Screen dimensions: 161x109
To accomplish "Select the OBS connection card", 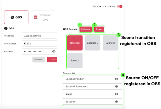I will [16, 17].
